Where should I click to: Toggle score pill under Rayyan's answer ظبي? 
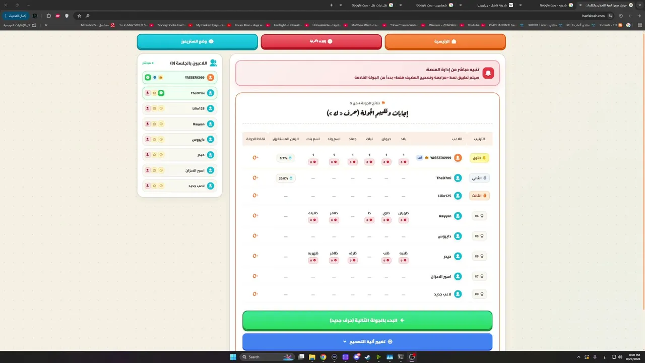pos(386,220)
